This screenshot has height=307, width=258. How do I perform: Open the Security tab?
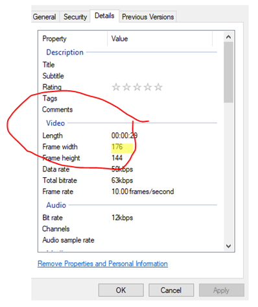(x=75, y=17)
